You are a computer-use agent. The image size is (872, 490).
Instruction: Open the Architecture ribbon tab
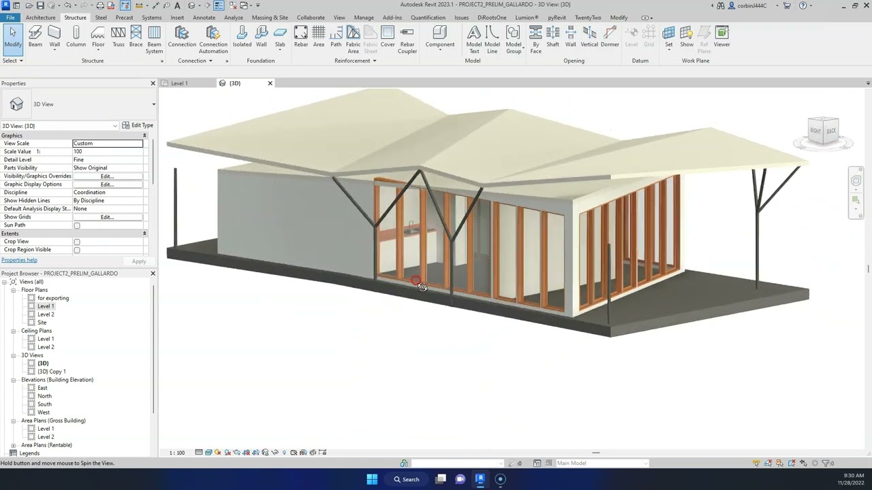pyautogui.click(x=40, y=18)
